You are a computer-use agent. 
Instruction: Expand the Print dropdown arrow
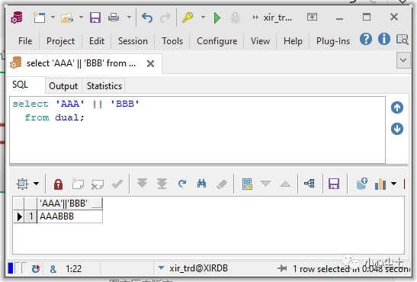pyautogui.click(x=129, y=18)
